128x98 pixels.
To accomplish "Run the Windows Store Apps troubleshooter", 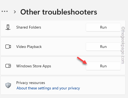I will pyautogui.click(x=103, y=66).
